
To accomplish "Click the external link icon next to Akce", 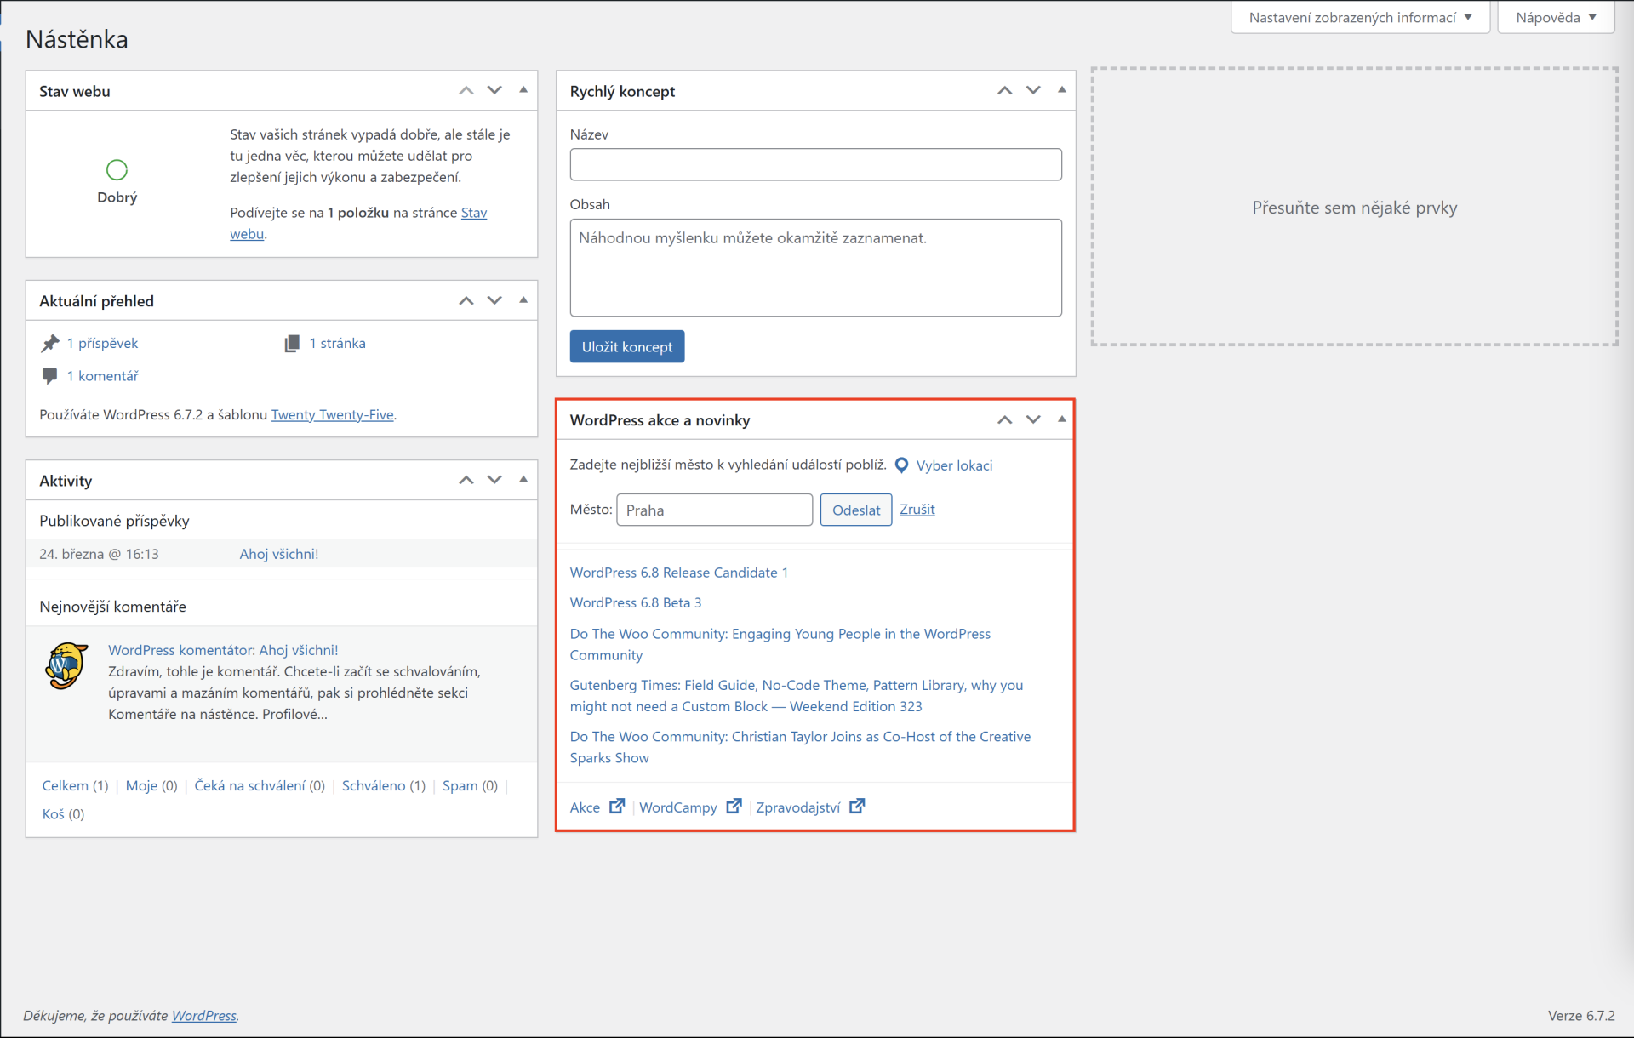I will (617, 806).
